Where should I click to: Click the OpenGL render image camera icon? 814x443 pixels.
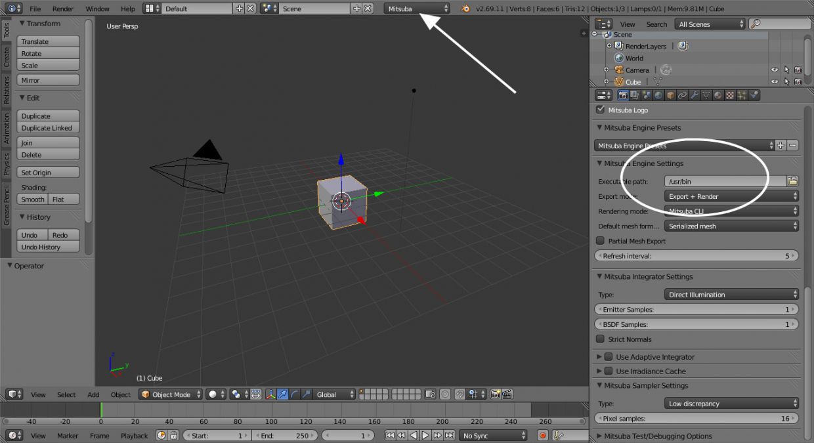click(x=495, y=394)
